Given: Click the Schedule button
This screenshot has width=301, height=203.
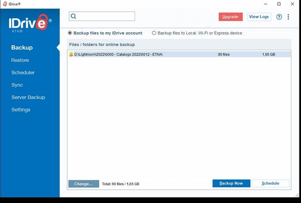Looking at the screenshot, I should click(270, 183).
